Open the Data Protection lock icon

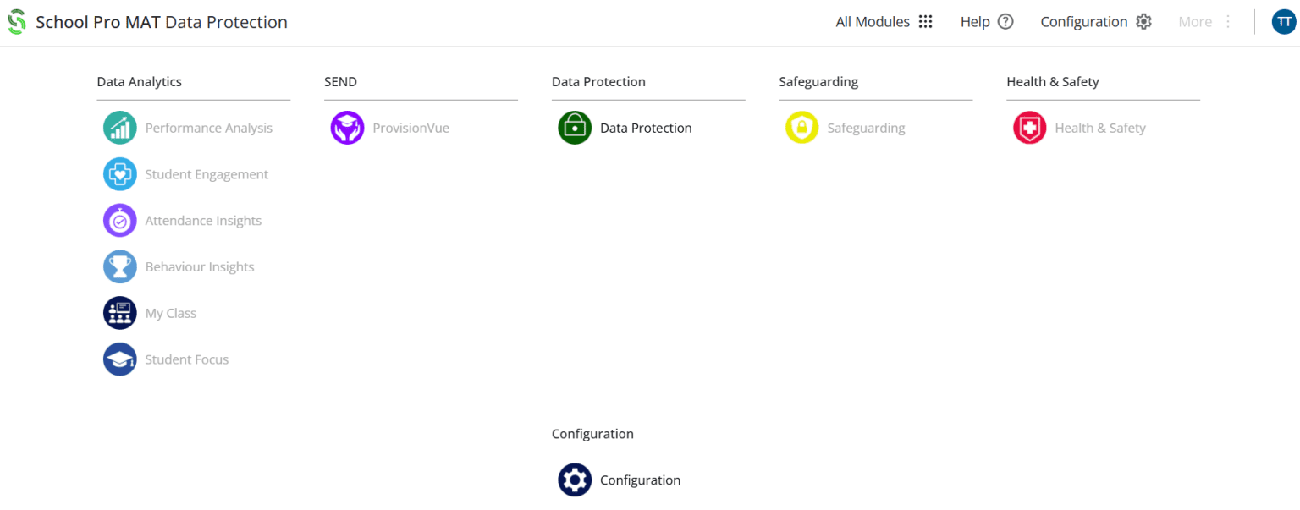[575, 128]
